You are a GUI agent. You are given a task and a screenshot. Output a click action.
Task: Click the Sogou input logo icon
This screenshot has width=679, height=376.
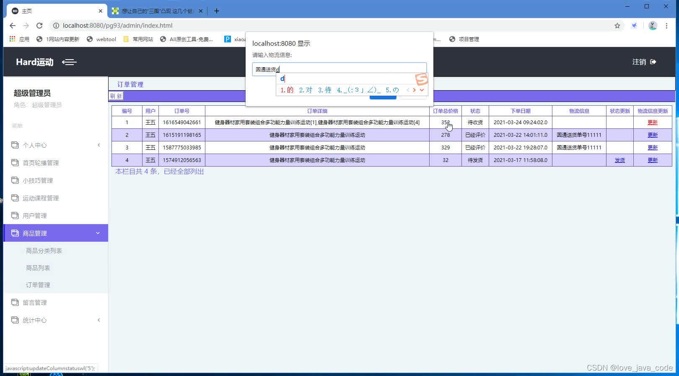(x=421, y=79)
